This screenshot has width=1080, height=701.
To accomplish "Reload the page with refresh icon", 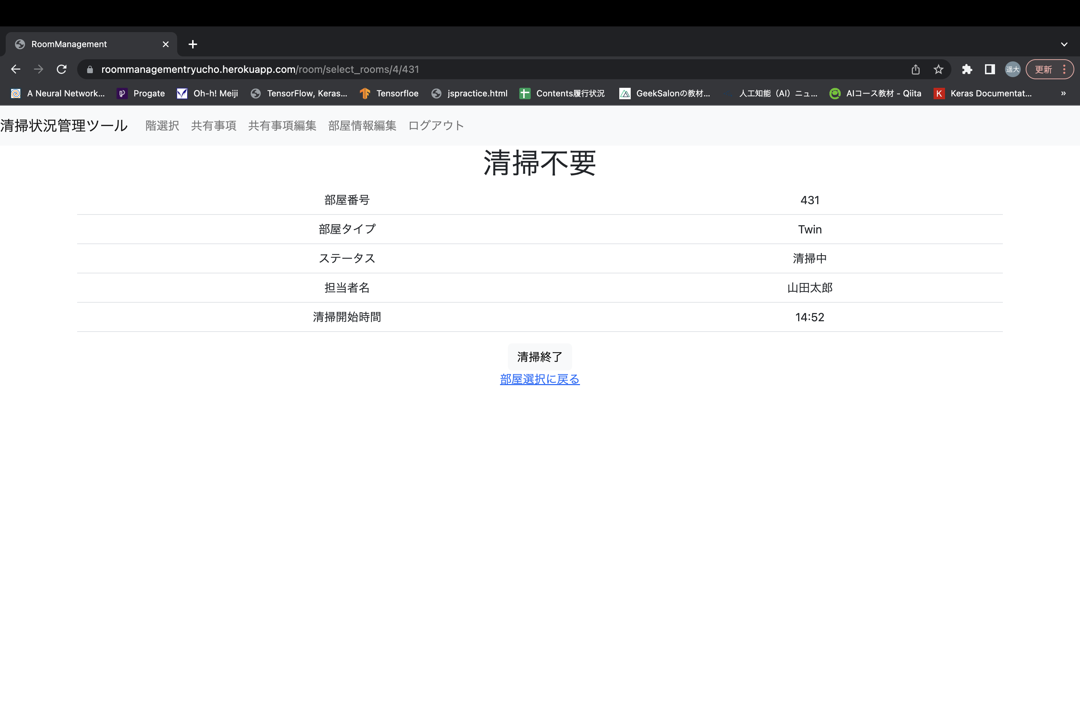I will [62, 69].
